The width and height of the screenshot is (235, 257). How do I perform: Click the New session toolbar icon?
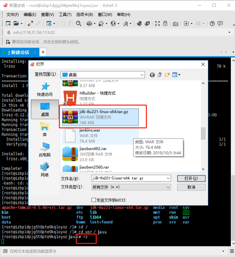[x=8, y=23]
